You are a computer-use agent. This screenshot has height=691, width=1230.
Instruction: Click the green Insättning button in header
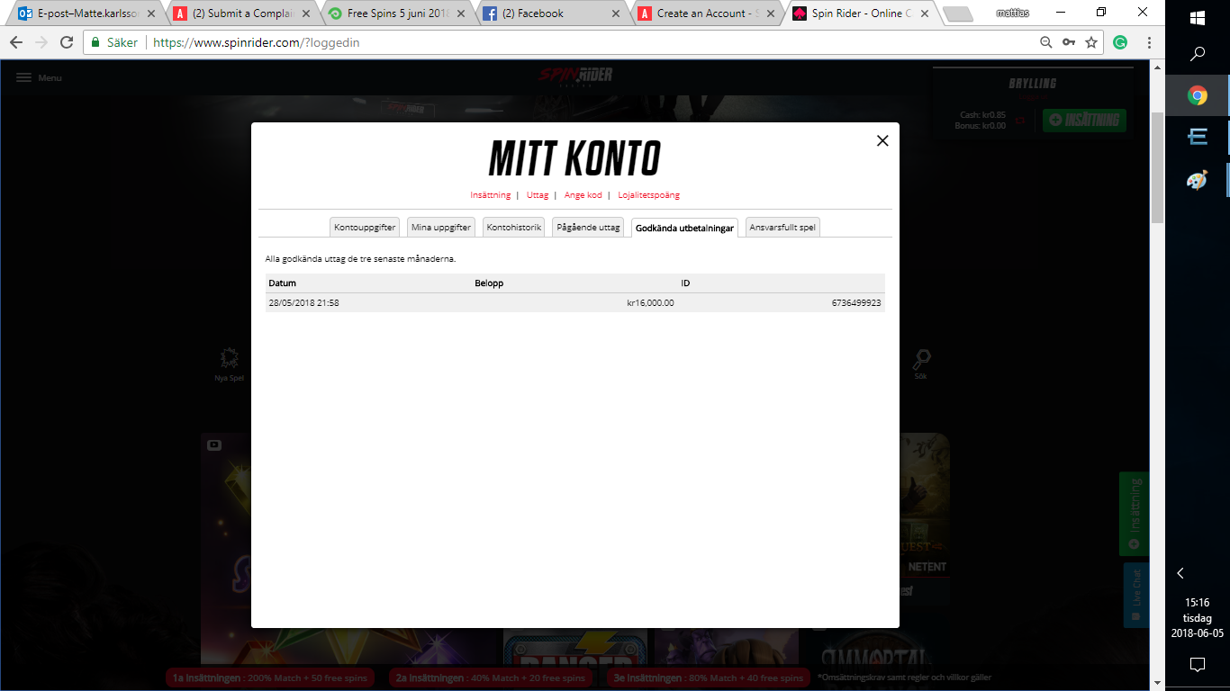coord(1084,120)
